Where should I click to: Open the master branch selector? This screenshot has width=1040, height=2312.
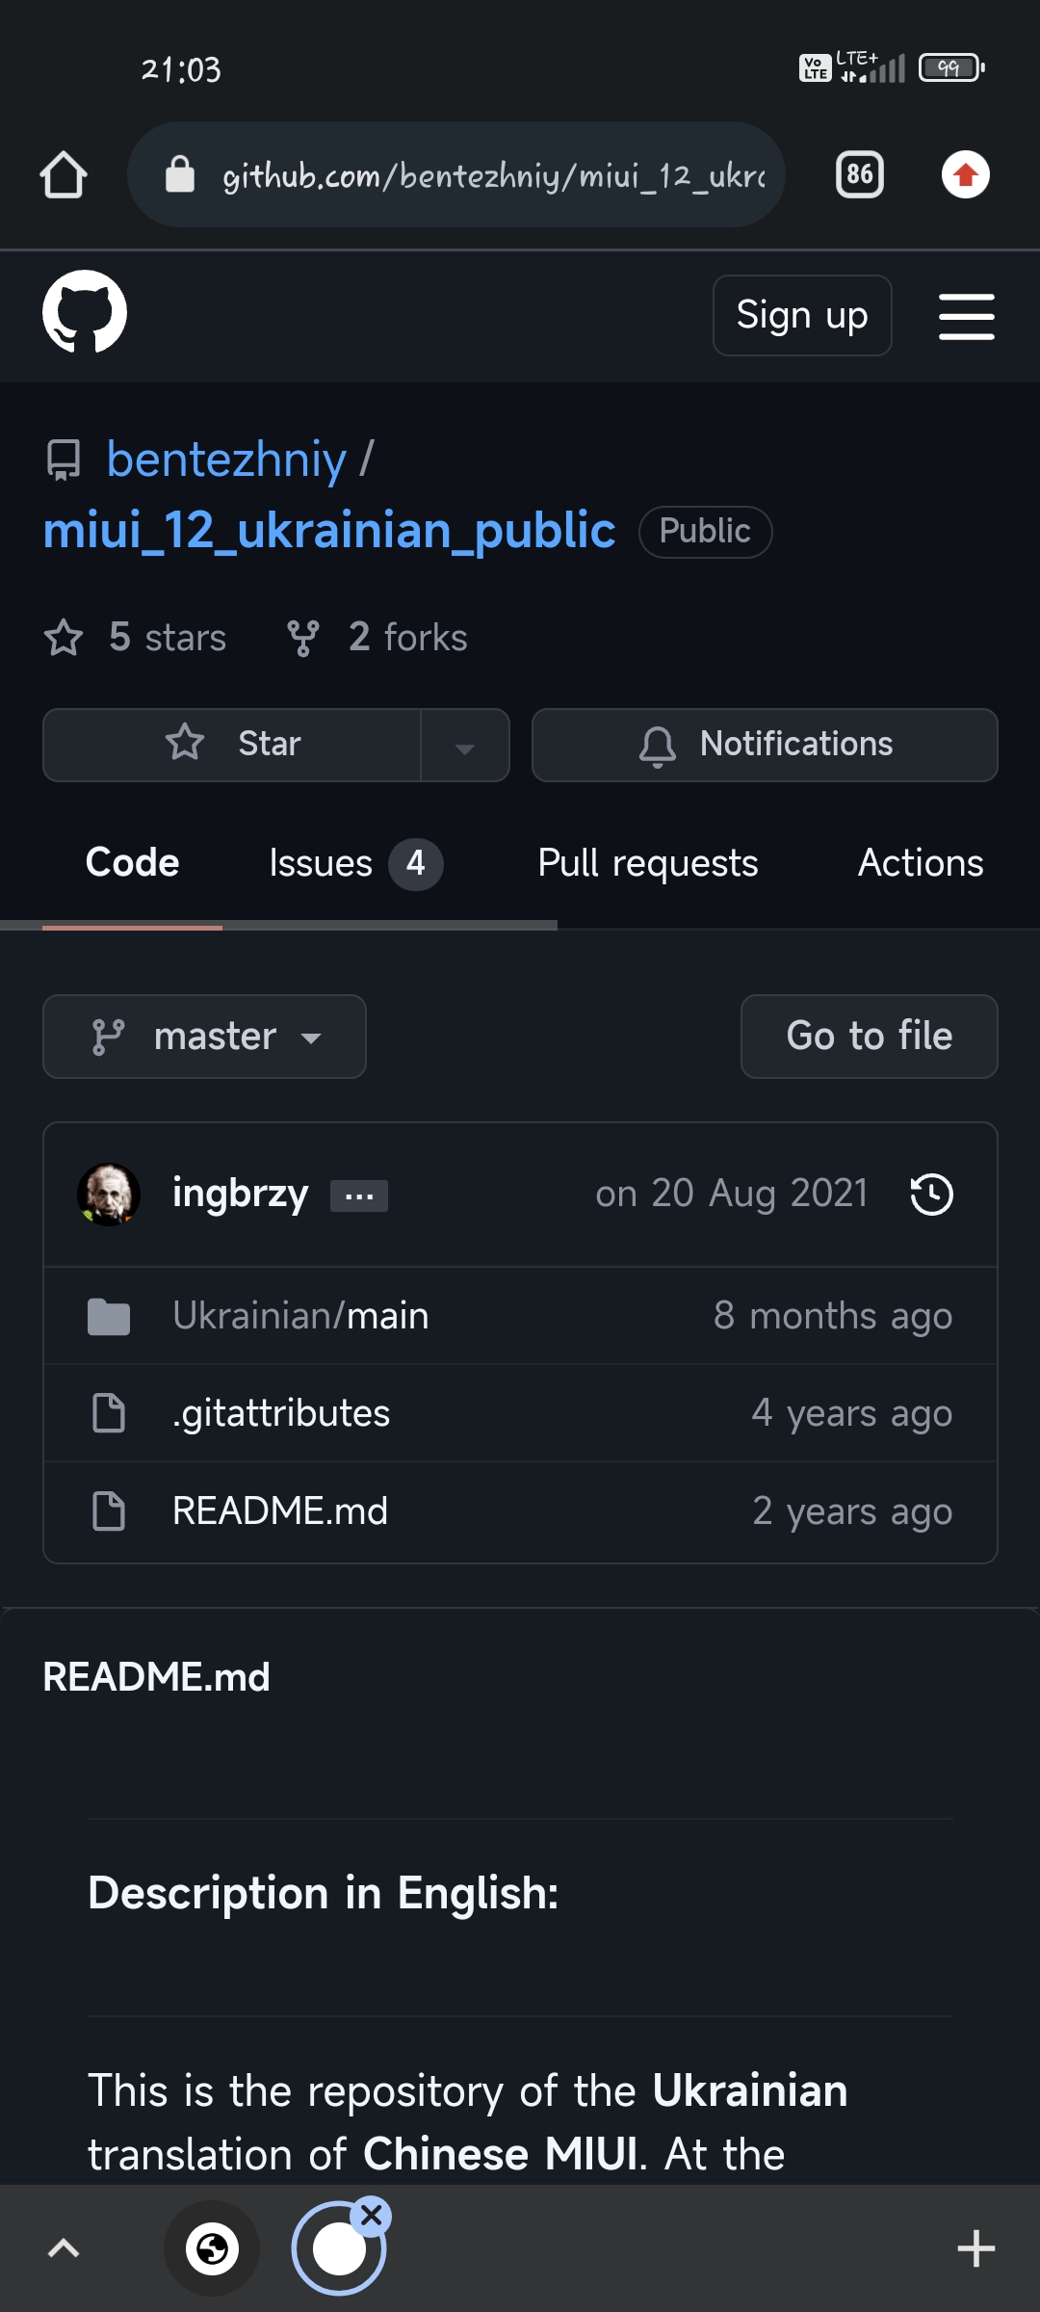(204, 1037)
